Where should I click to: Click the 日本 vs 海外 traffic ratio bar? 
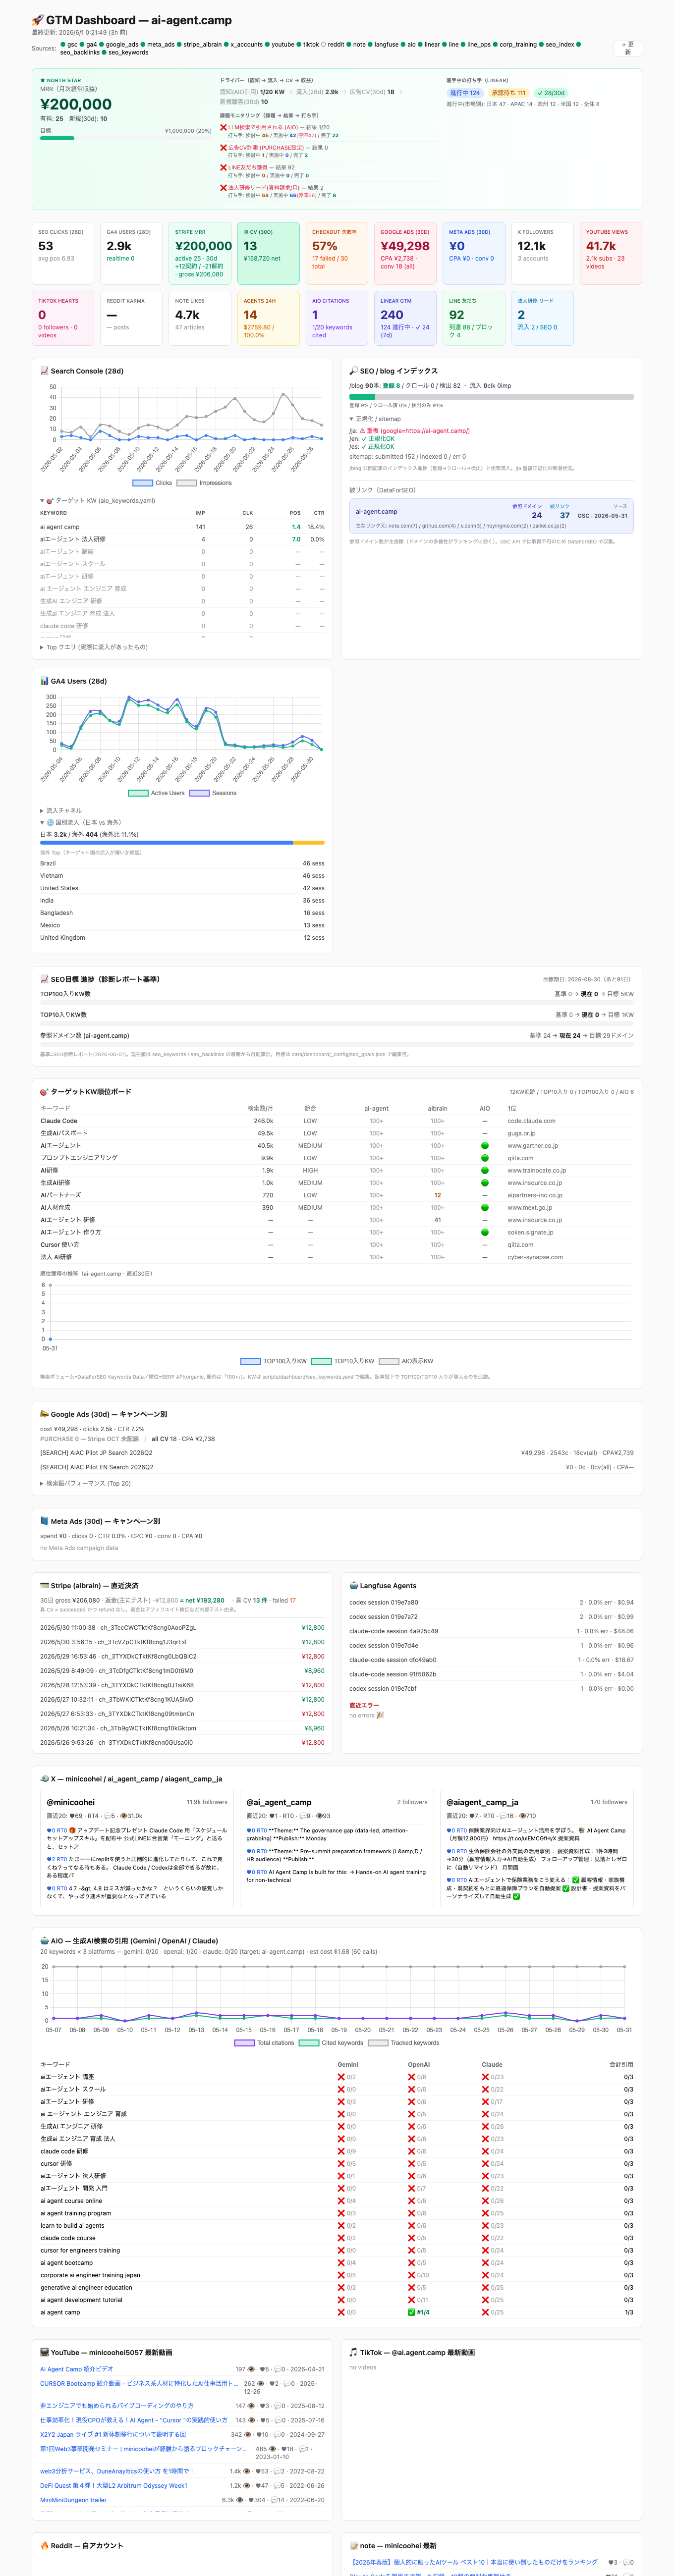click(182, 843)
